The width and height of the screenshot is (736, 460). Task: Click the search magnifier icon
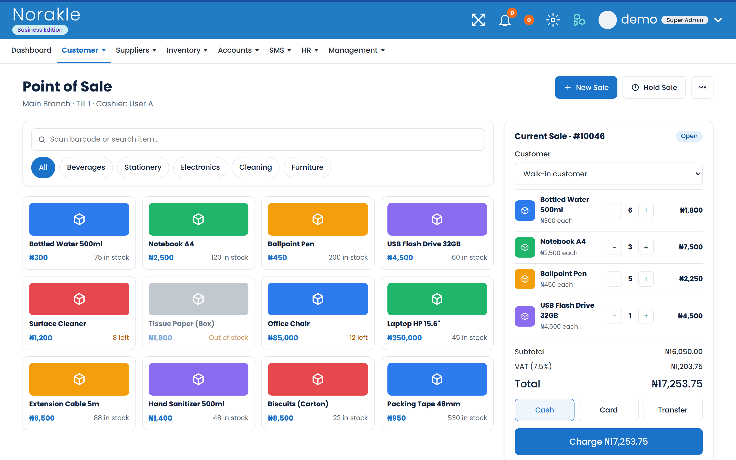tap(42, 139)
